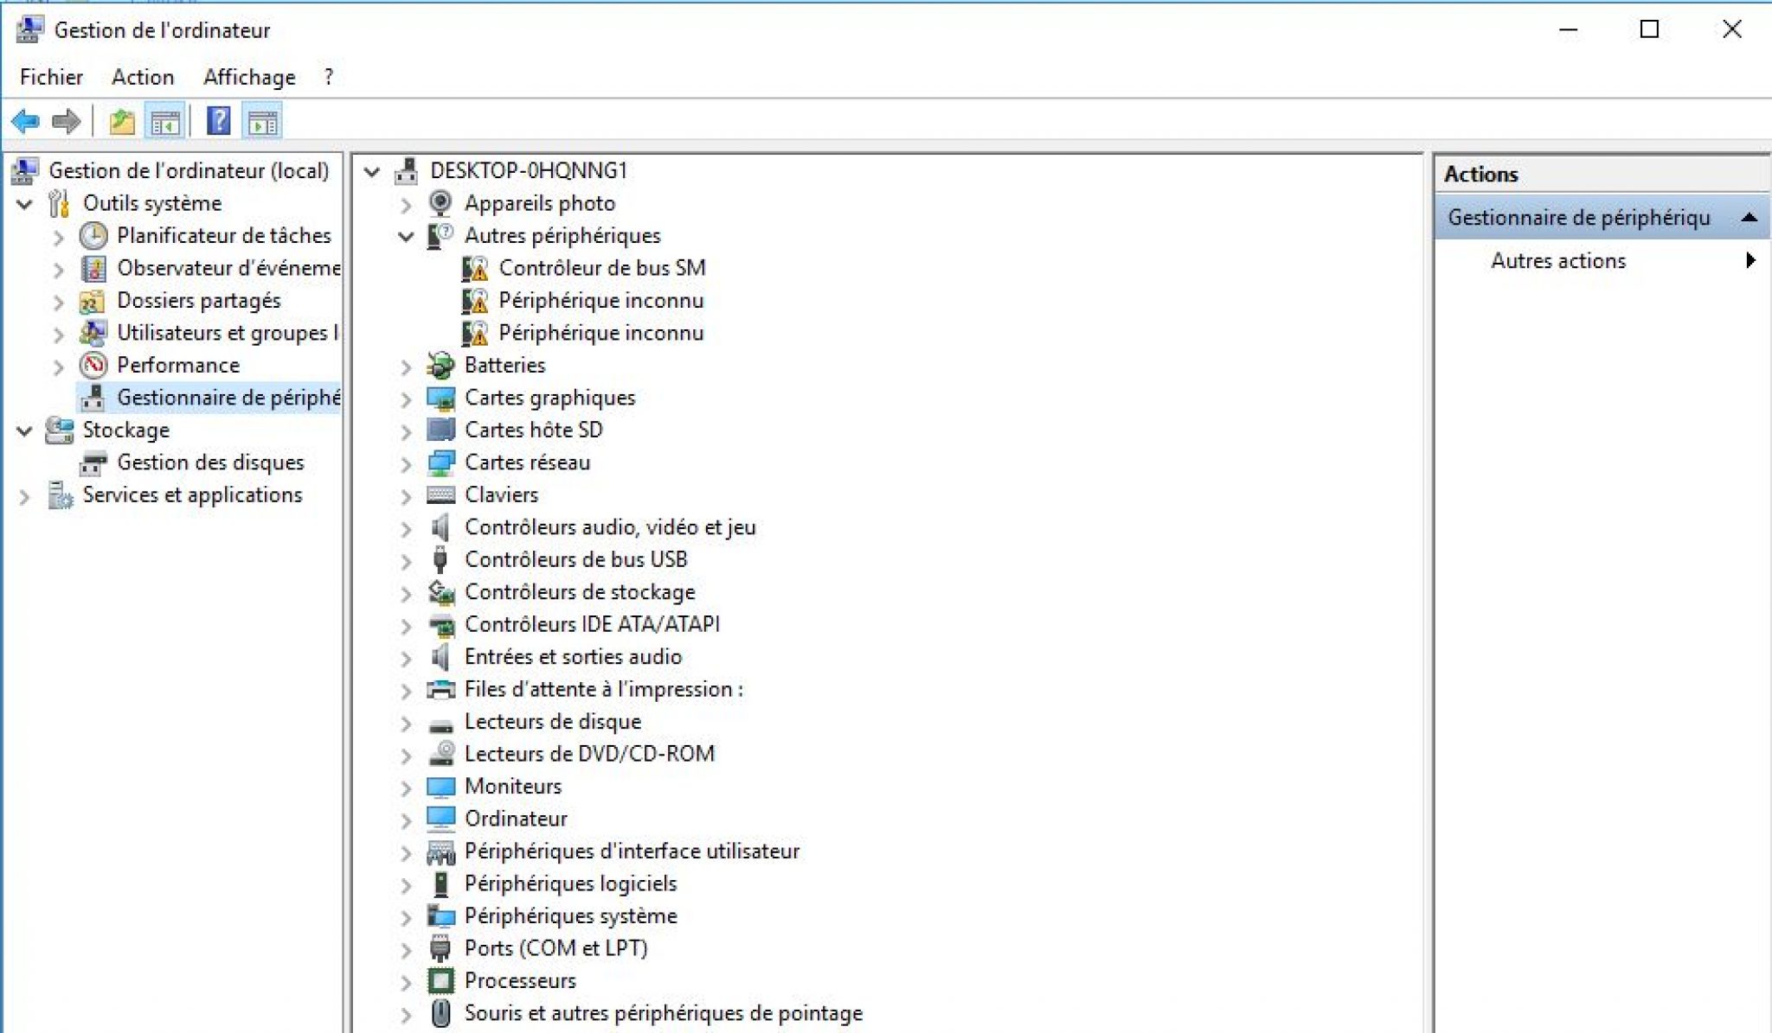Click the blue back arrow toolbar icon

point(26,122)
